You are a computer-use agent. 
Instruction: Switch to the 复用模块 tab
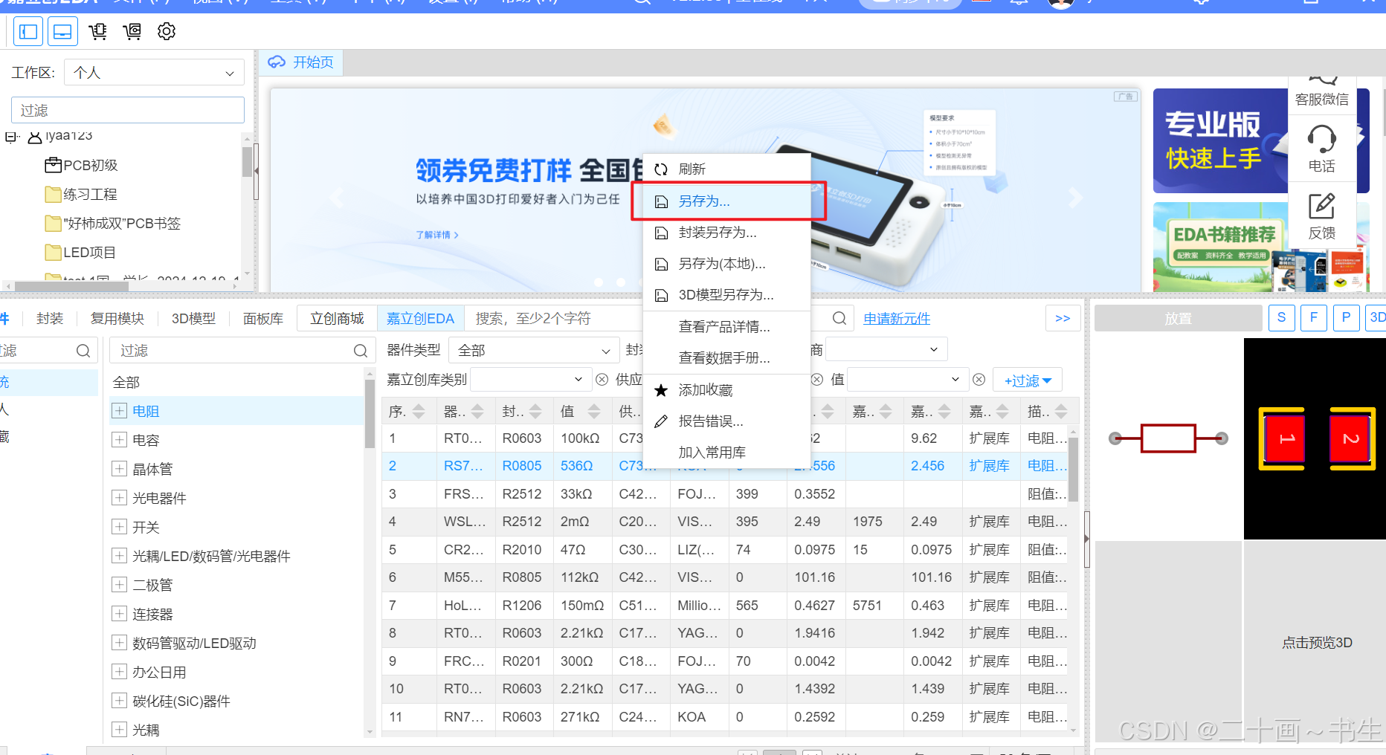[117, 318]
